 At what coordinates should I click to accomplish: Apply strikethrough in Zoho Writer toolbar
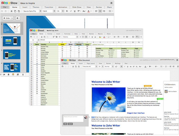131,67
